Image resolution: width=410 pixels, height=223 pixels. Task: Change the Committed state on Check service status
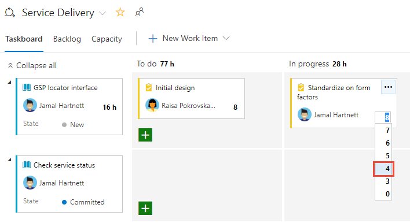point(83,202)
